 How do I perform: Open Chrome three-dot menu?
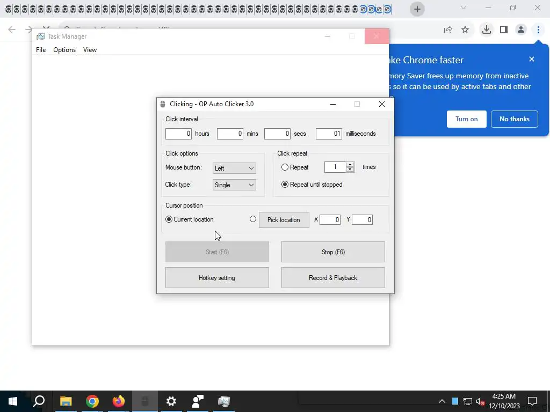coord(538,30)
